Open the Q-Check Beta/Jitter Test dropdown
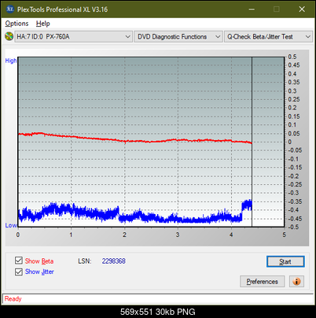The width and height of the screenshot is (316, 318). tap(268, 37)
